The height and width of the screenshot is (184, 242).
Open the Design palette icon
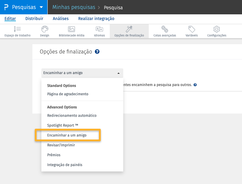[44, 29]
